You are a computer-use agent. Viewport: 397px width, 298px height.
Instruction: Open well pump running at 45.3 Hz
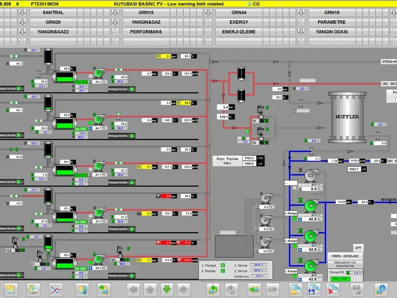coord(99,73)
